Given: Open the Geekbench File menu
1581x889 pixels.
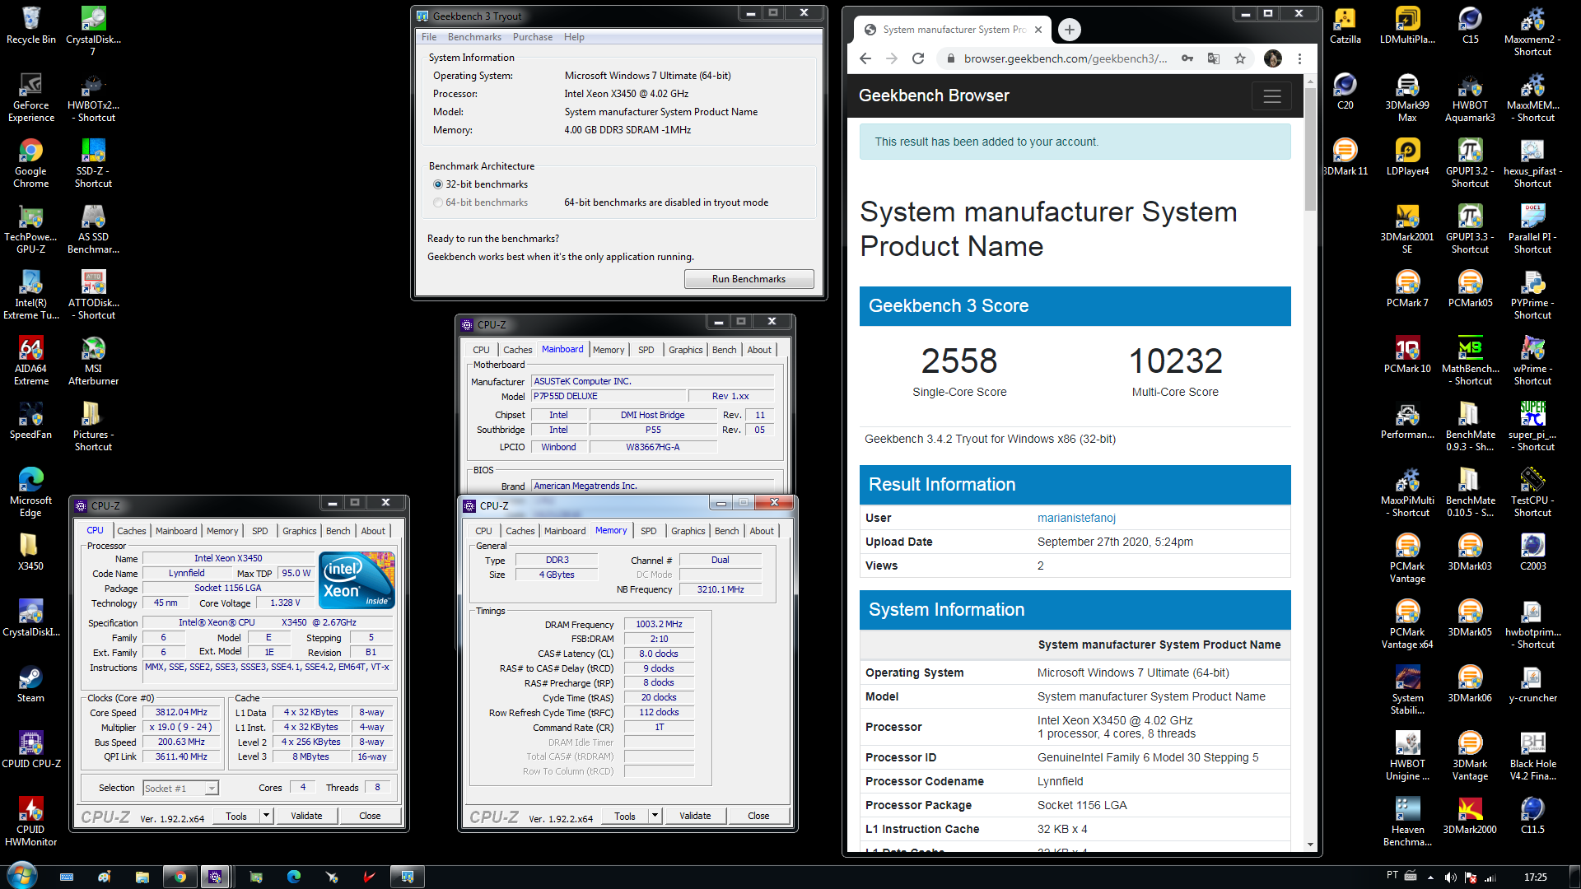Looking at the screenshot, I should click(429, 37).
